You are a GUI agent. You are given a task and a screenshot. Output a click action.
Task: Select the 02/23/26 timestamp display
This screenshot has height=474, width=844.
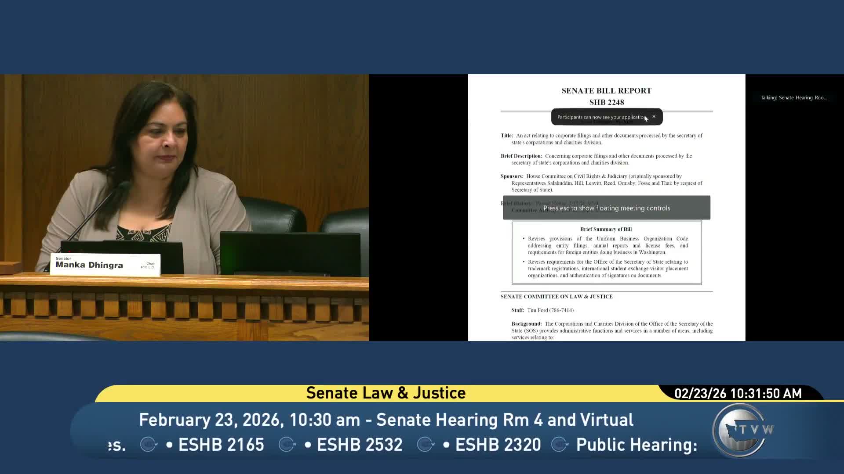(x=739, y=394)
